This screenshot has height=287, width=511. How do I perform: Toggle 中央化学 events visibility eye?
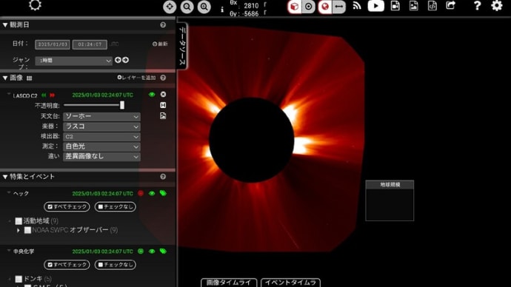[152, 251]
